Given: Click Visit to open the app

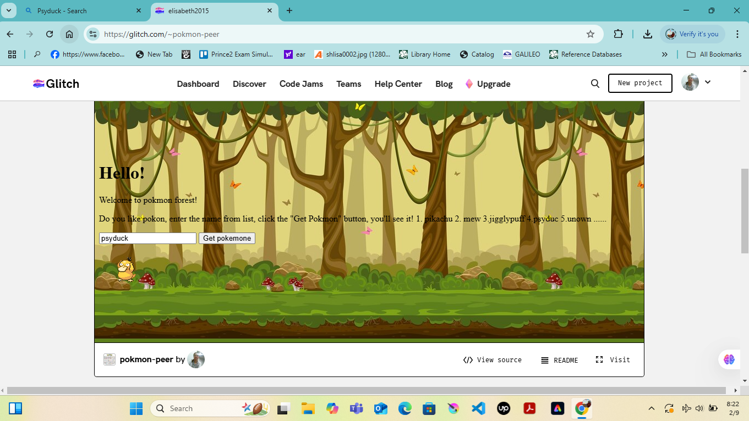Looking at the screenshot, I should point(613,360).
